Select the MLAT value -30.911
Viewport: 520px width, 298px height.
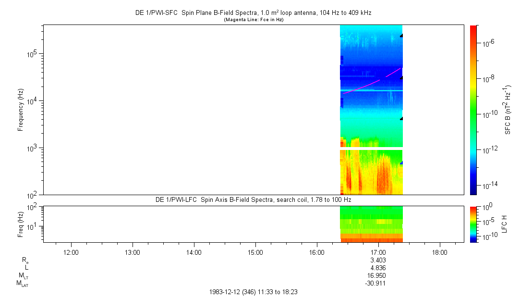pos(376,284)
